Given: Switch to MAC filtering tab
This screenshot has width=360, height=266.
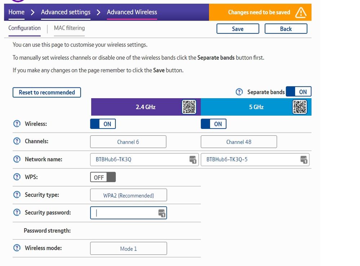Looking at the screenshot, I should pos(69,28).
